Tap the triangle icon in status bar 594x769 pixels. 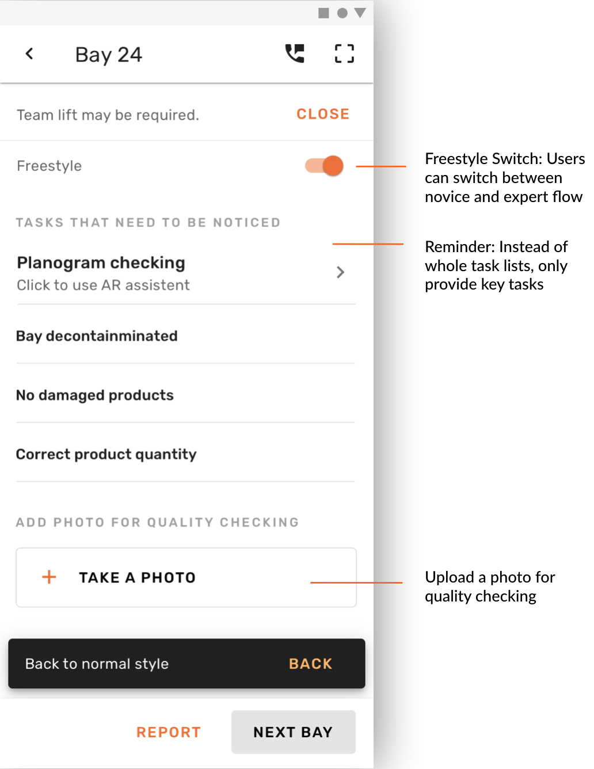(x=360, y=13)
